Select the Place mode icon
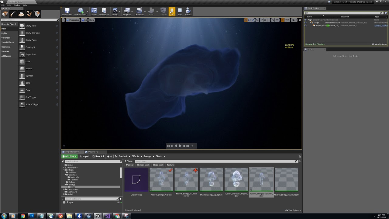Viewport: 389px width, 219px height. (5, 14)
